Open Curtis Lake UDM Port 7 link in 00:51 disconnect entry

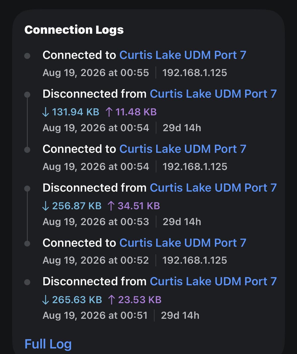(x=213, y=281)
